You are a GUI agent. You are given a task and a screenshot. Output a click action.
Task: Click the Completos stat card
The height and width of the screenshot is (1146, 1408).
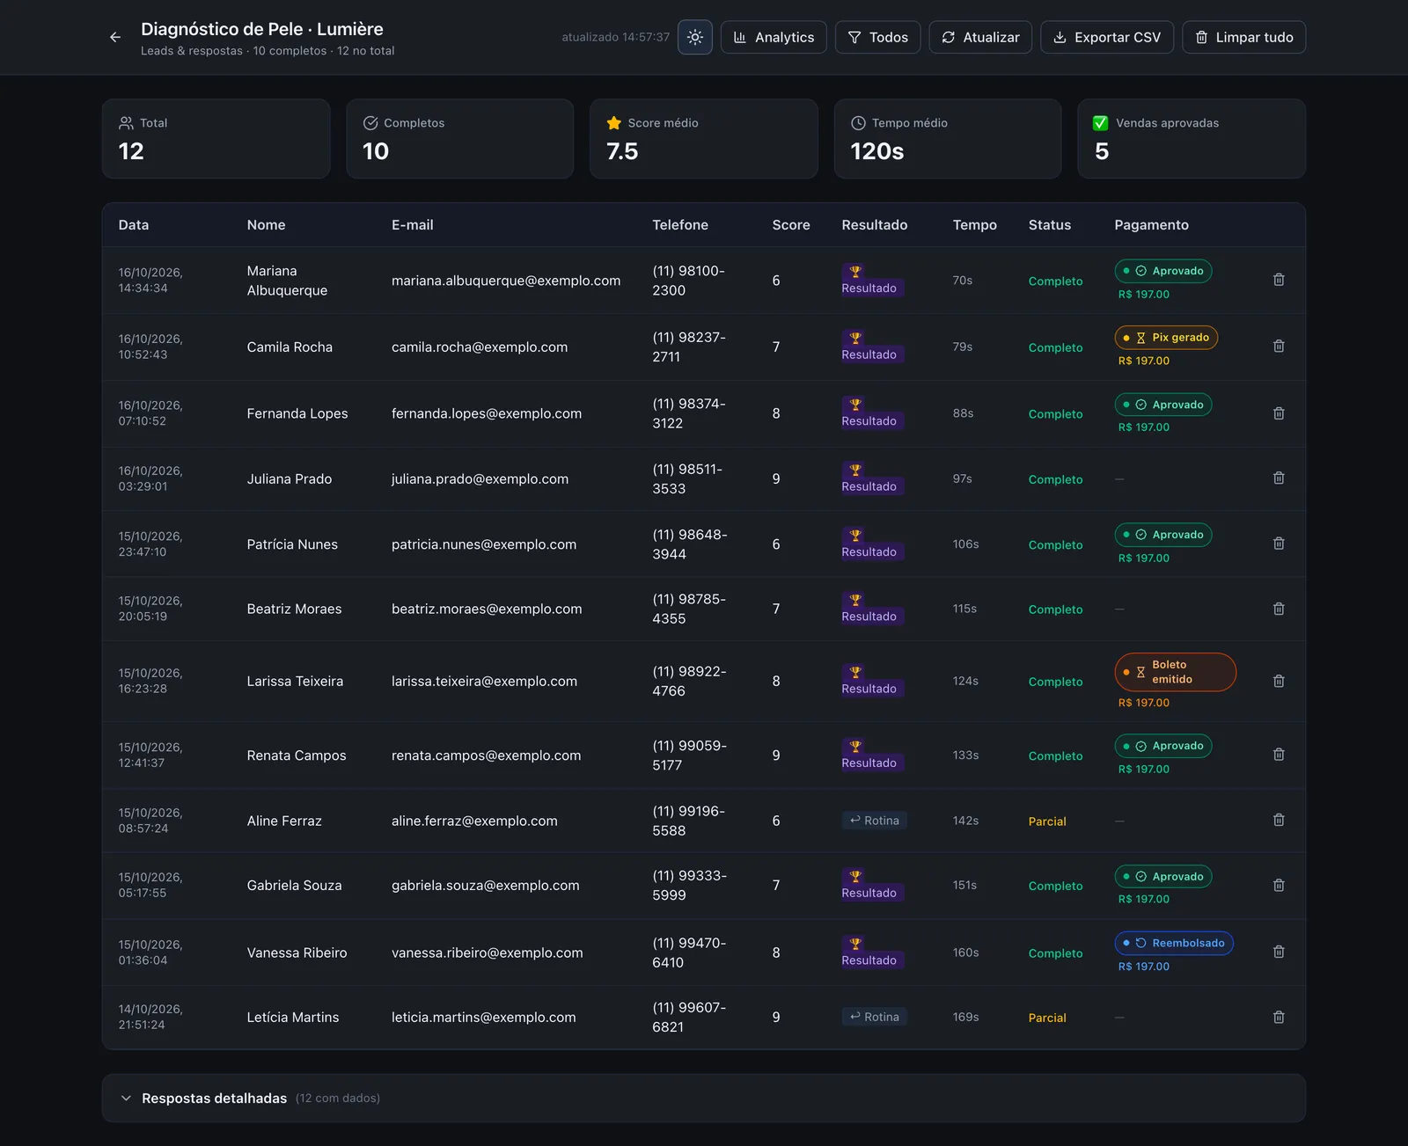tap(459, 139)
